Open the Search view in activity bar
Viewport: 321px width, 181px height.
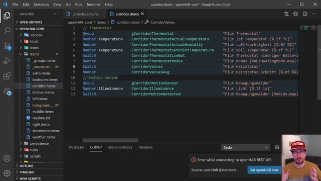(7, 31)
